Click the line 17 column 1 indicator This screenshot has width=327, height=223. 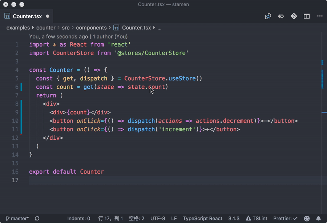110,218
